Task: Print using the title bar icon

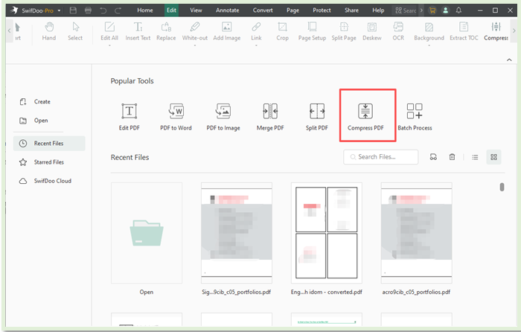Action: (x=88, y=10)
